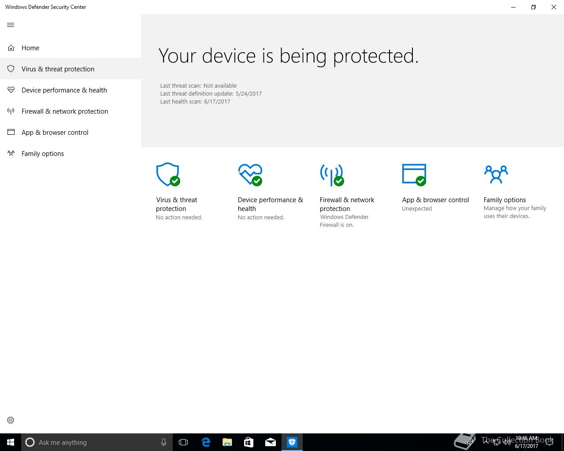
Task: Click 'Windows Defender Firewall is on.' status text
Action: pos(344,221)
